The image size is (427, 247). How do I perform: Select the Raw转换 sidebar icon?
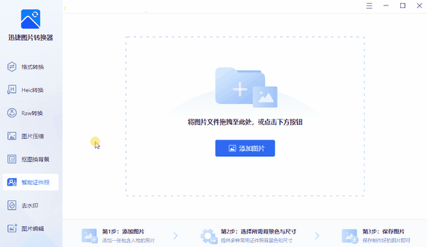(12, 113)
